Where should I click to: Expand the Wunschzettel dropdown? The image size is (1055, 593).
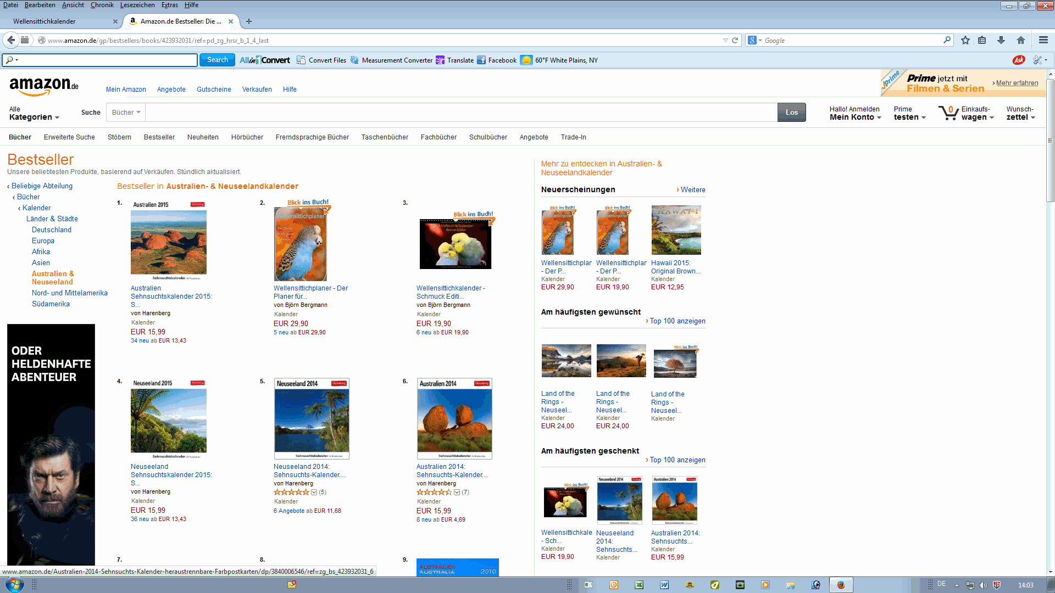(1020, 113)
